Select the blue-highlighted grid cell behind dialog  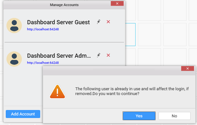pyautogui.click(x=130, y=34)
